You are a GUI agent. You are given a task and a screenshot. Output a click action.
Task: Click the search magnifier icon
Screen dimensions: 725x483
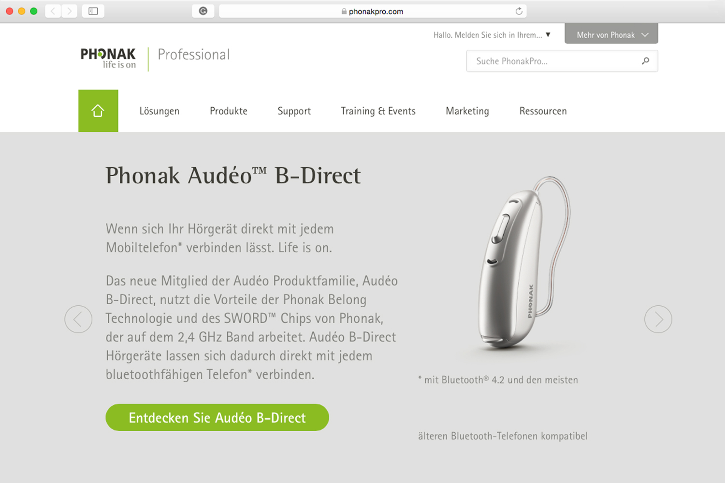(x=645, y=61)
